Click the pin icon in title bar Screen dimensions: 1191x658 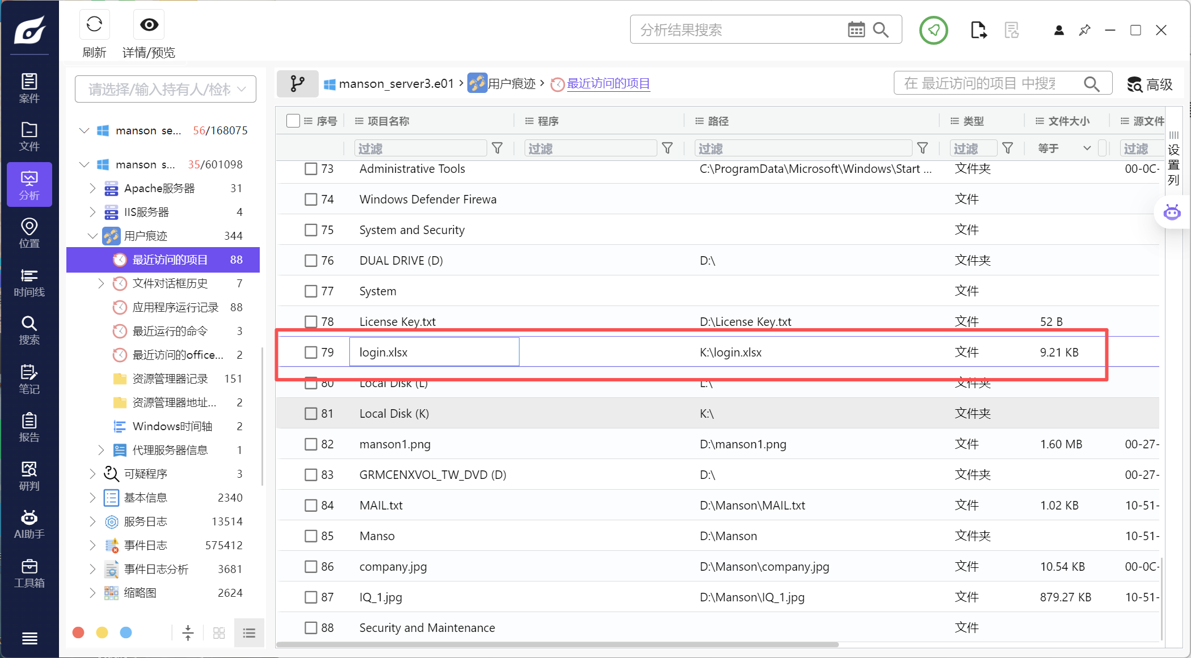pyautogui.click(x=1084, y=30)
